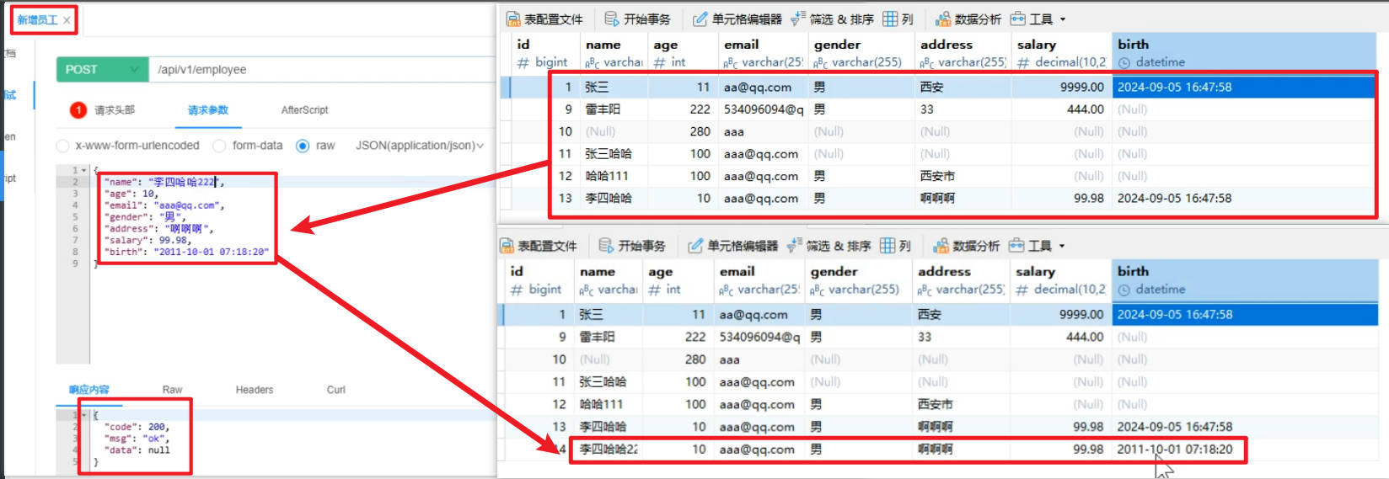Select 雷丰阳 name cell in upper table

pos(613,109)
